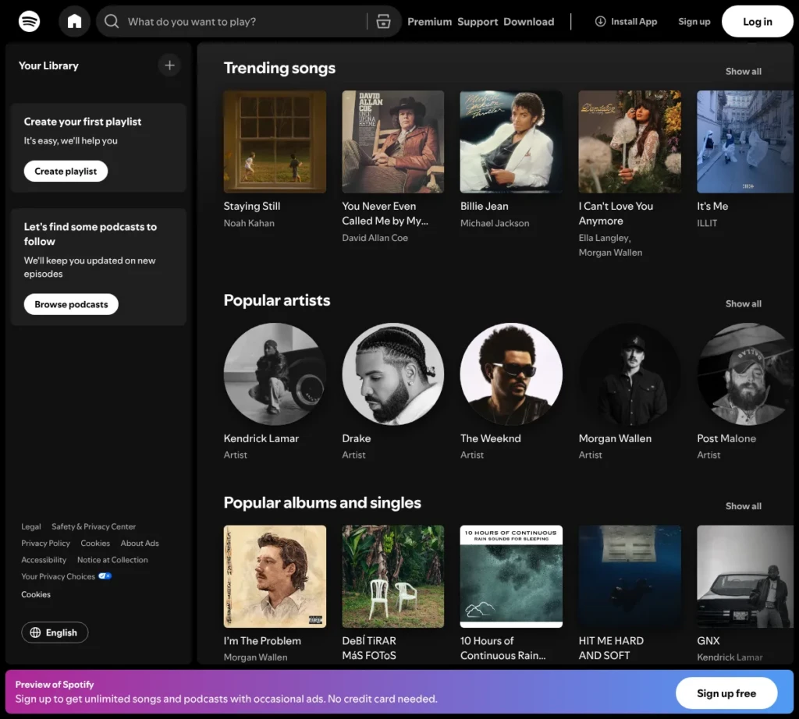This screenshot has width=799, height=719.
Task: Show all Popular albums and singles
Action: (x=744, y=505)
